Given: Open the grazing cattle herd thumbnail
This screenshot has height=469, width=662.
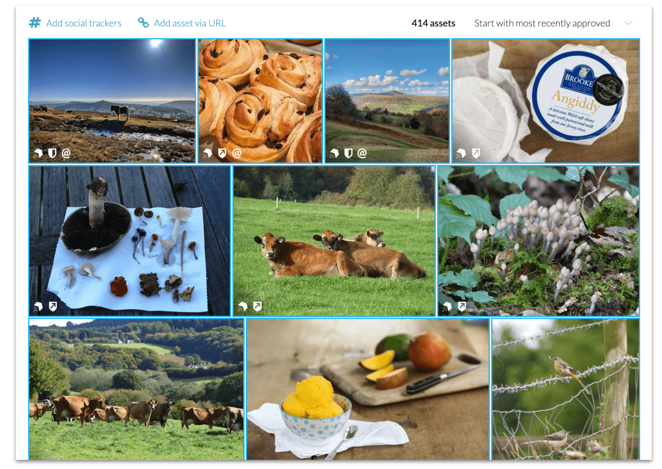Looking at the screenshot, I should [x=136, y=389].
